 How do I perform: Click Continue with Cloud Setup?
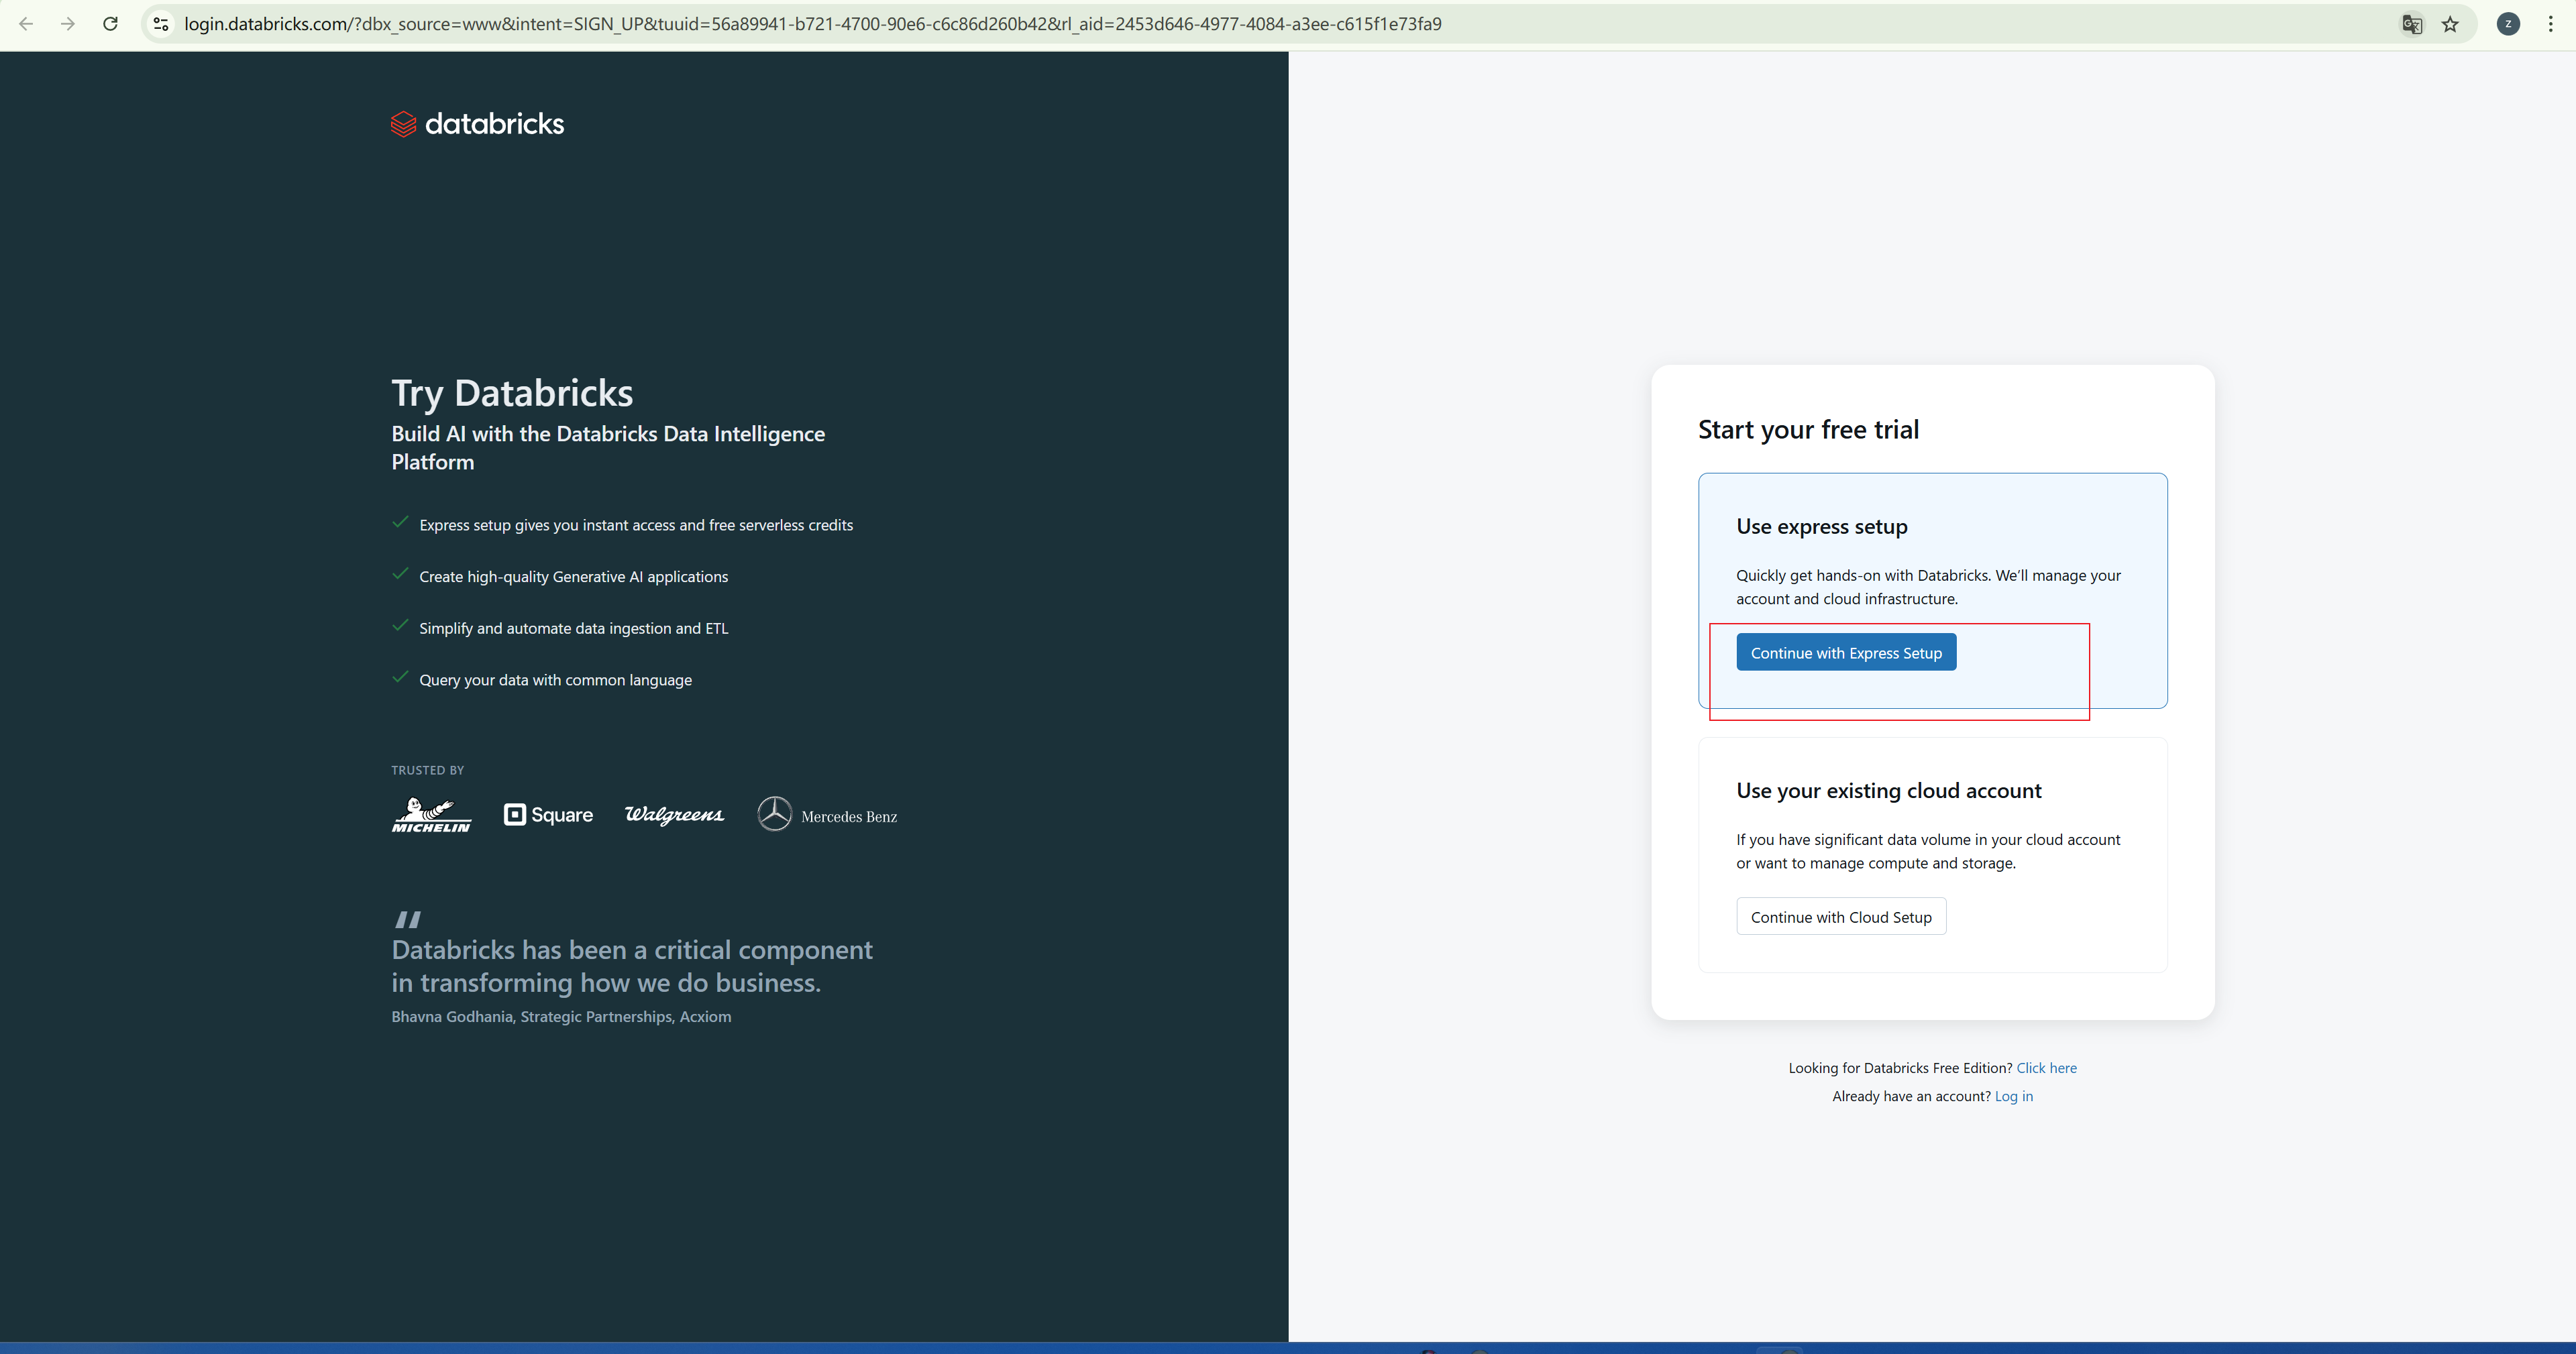(x=1841, y=917)
